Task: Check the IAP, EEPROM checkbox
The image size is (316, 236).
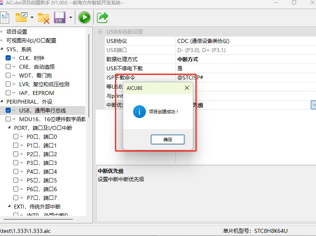Action: coord(8,93)
